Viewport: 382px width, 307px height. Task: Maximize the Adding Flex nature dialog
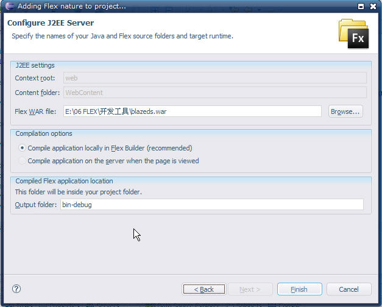361,6
